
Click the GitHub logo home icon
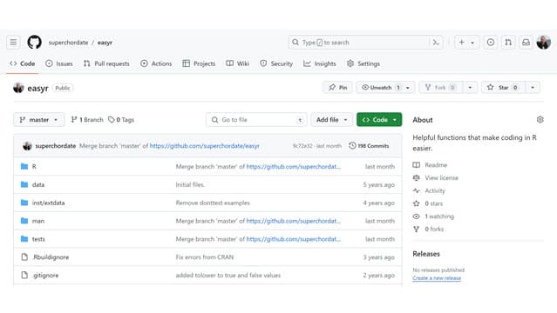coord(35,43)
